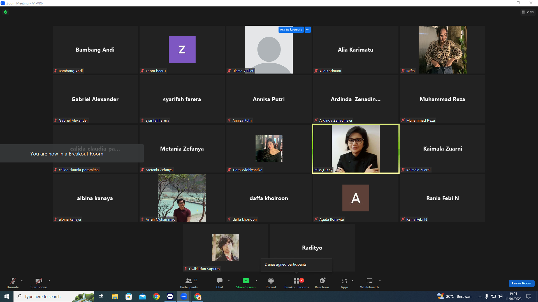Click the daffa khoiroon tile name
Image resolution: width=538 pixels, height=302 pixels.
pos(268,198)
